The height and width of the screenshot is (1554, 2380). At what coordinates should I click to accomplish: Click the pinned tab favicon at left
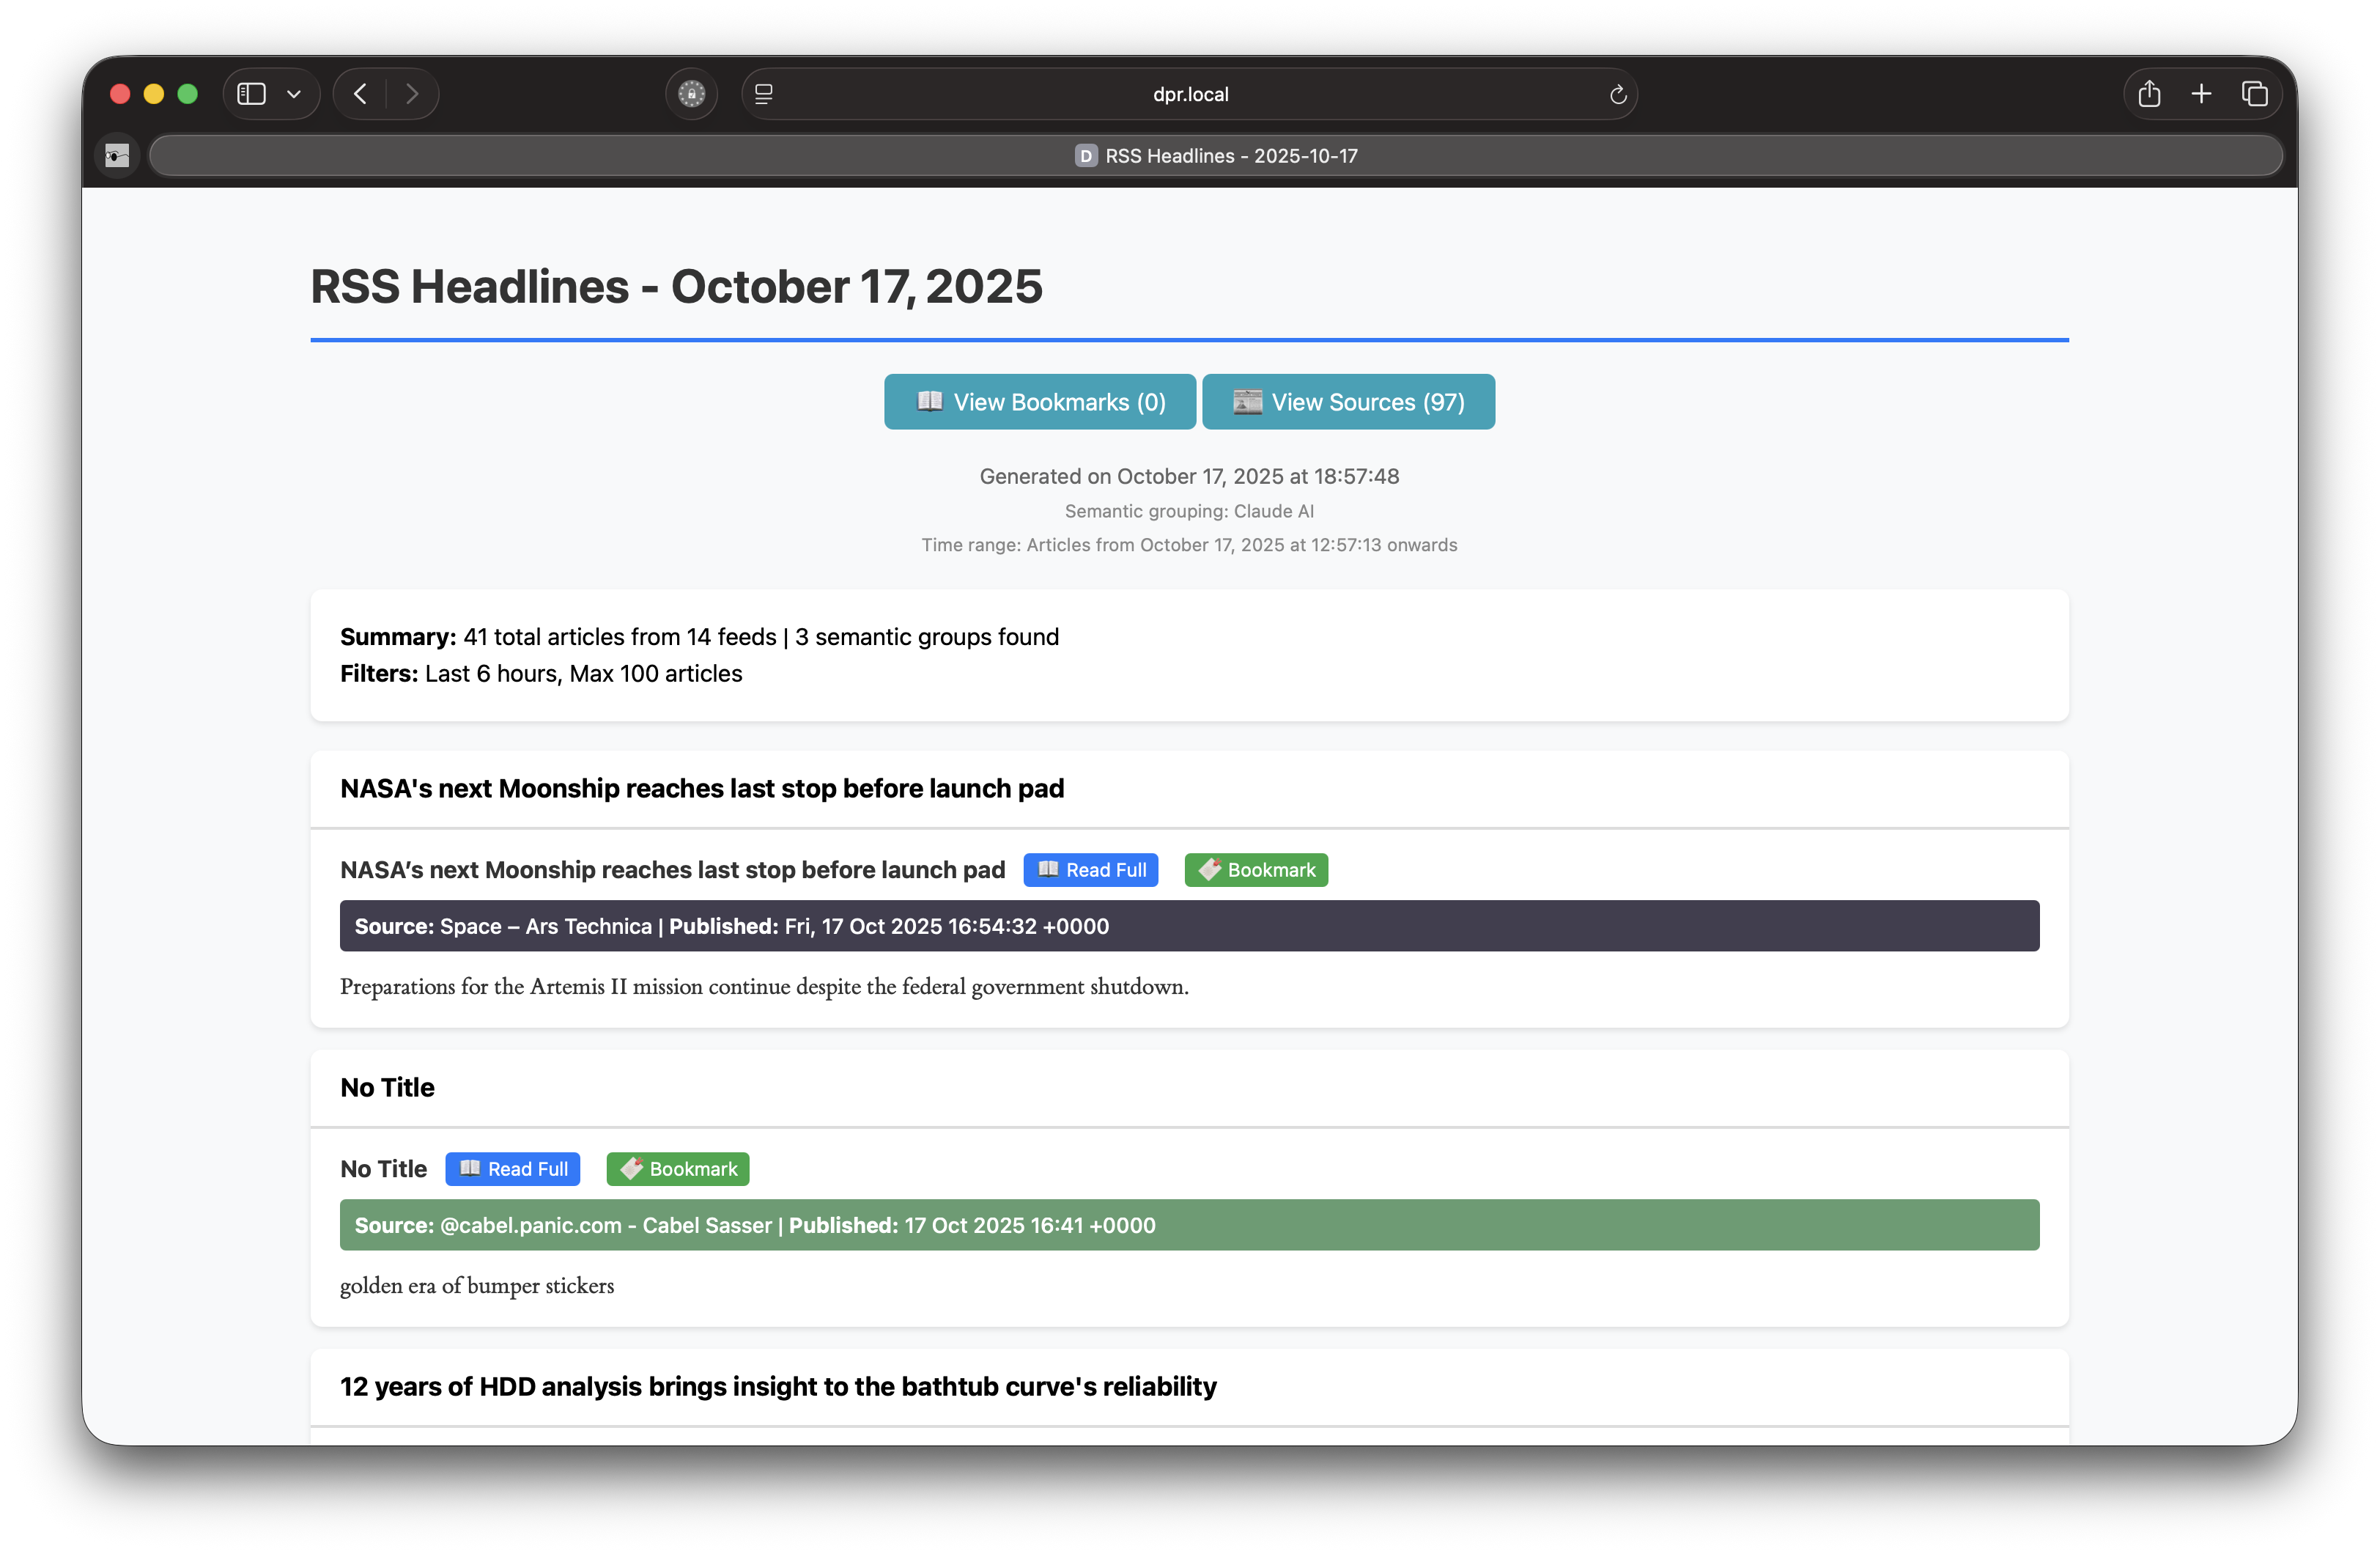coord(117,156)
